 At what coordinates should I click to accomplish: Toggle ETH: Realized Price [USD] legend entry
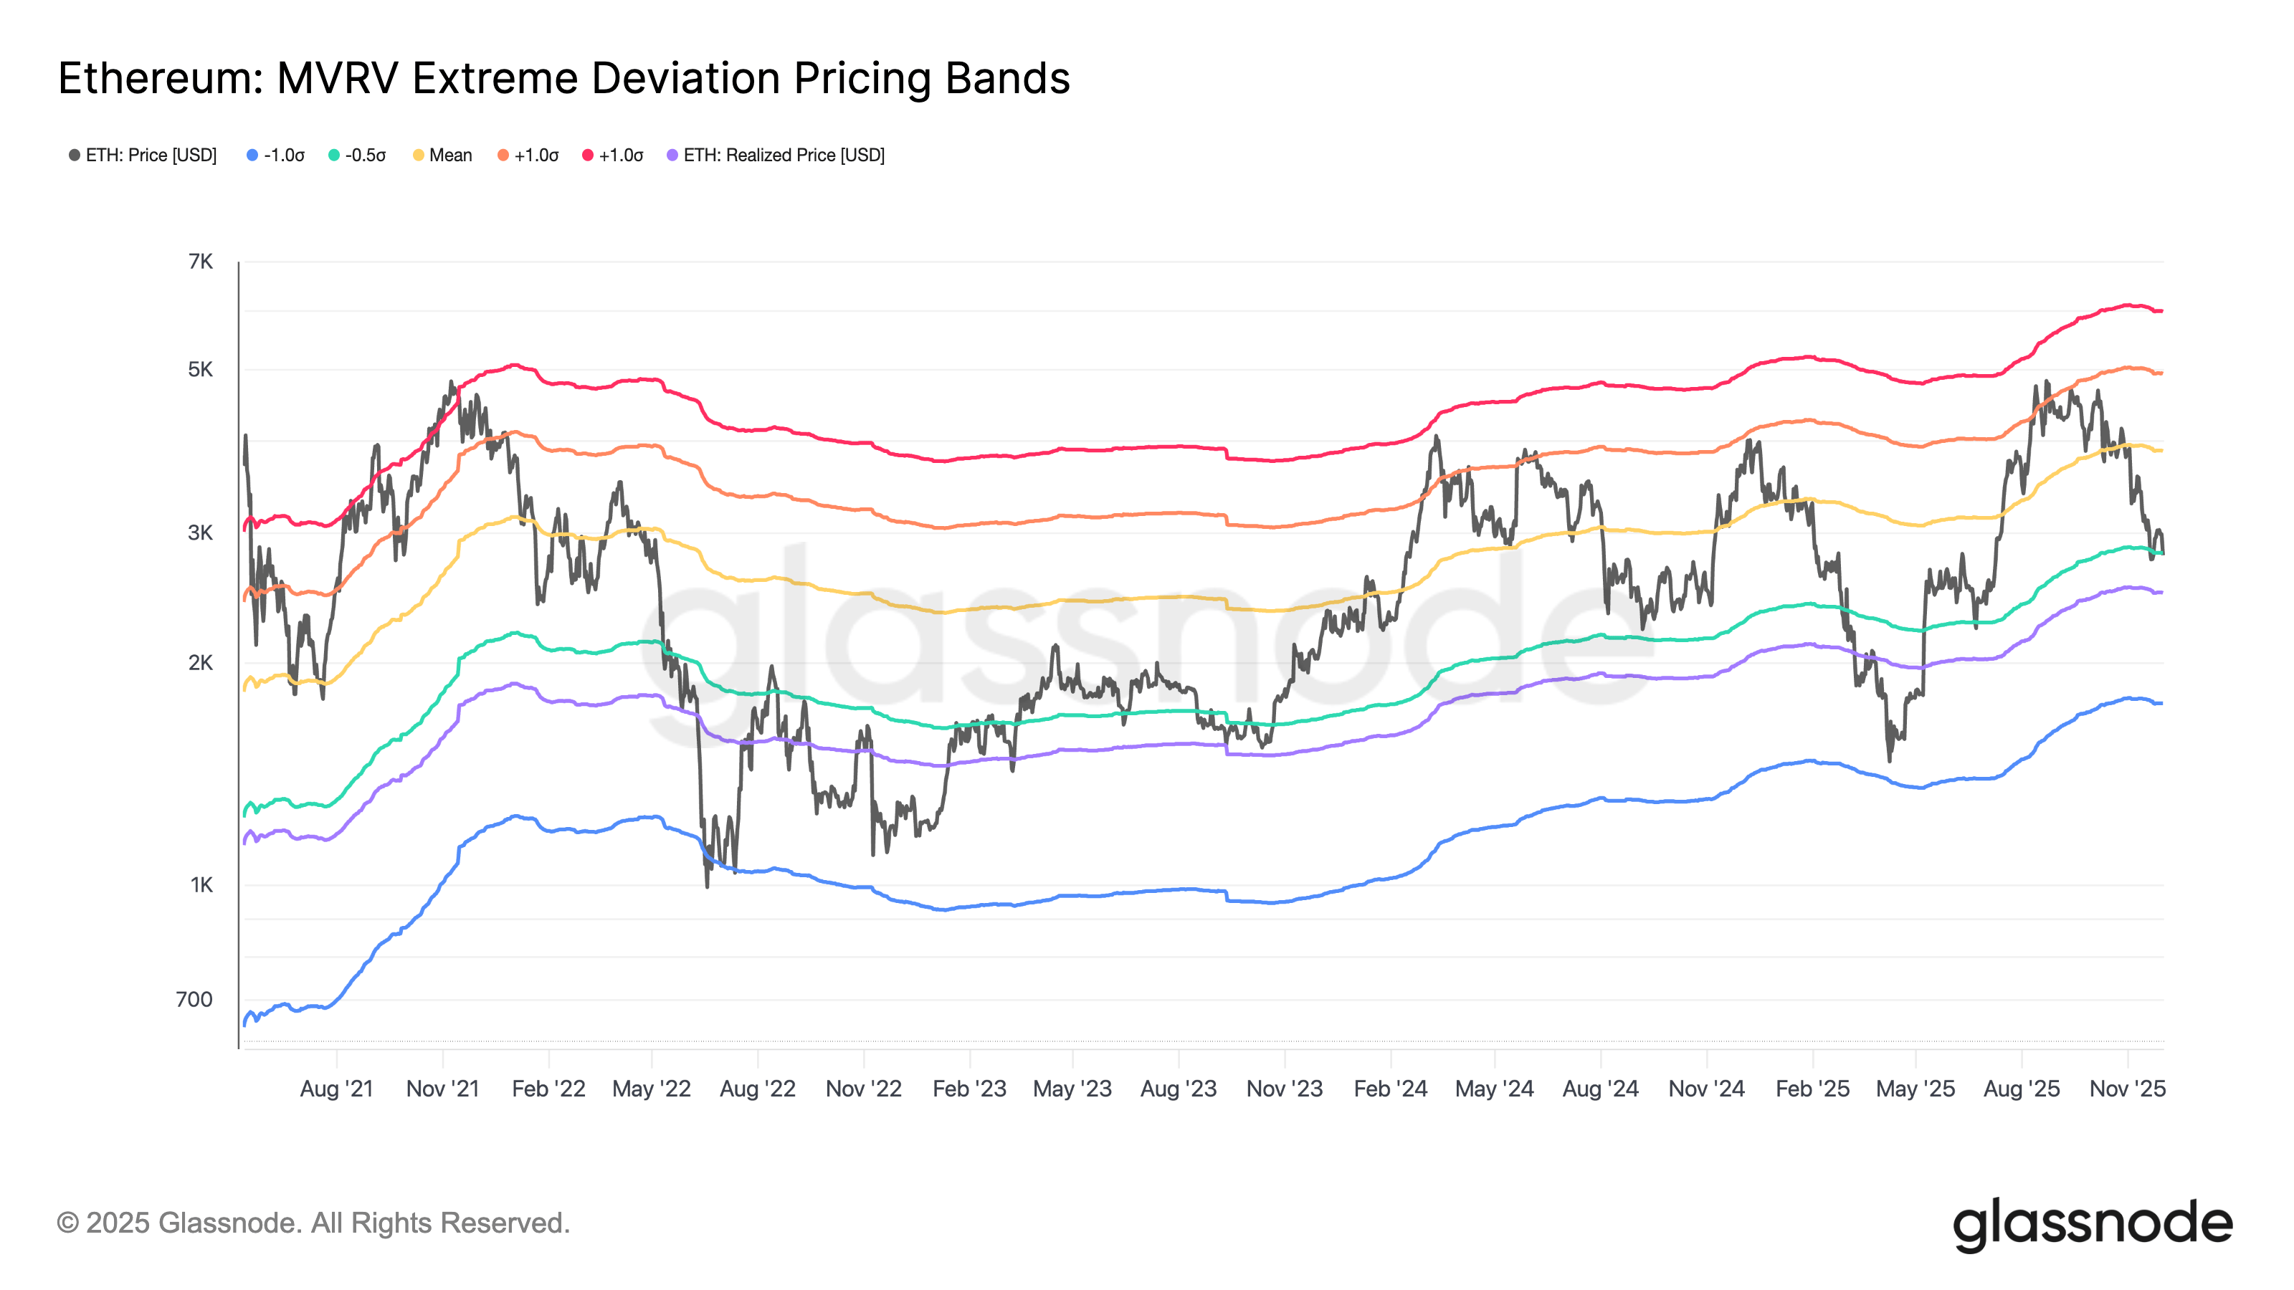pos(776,155)
